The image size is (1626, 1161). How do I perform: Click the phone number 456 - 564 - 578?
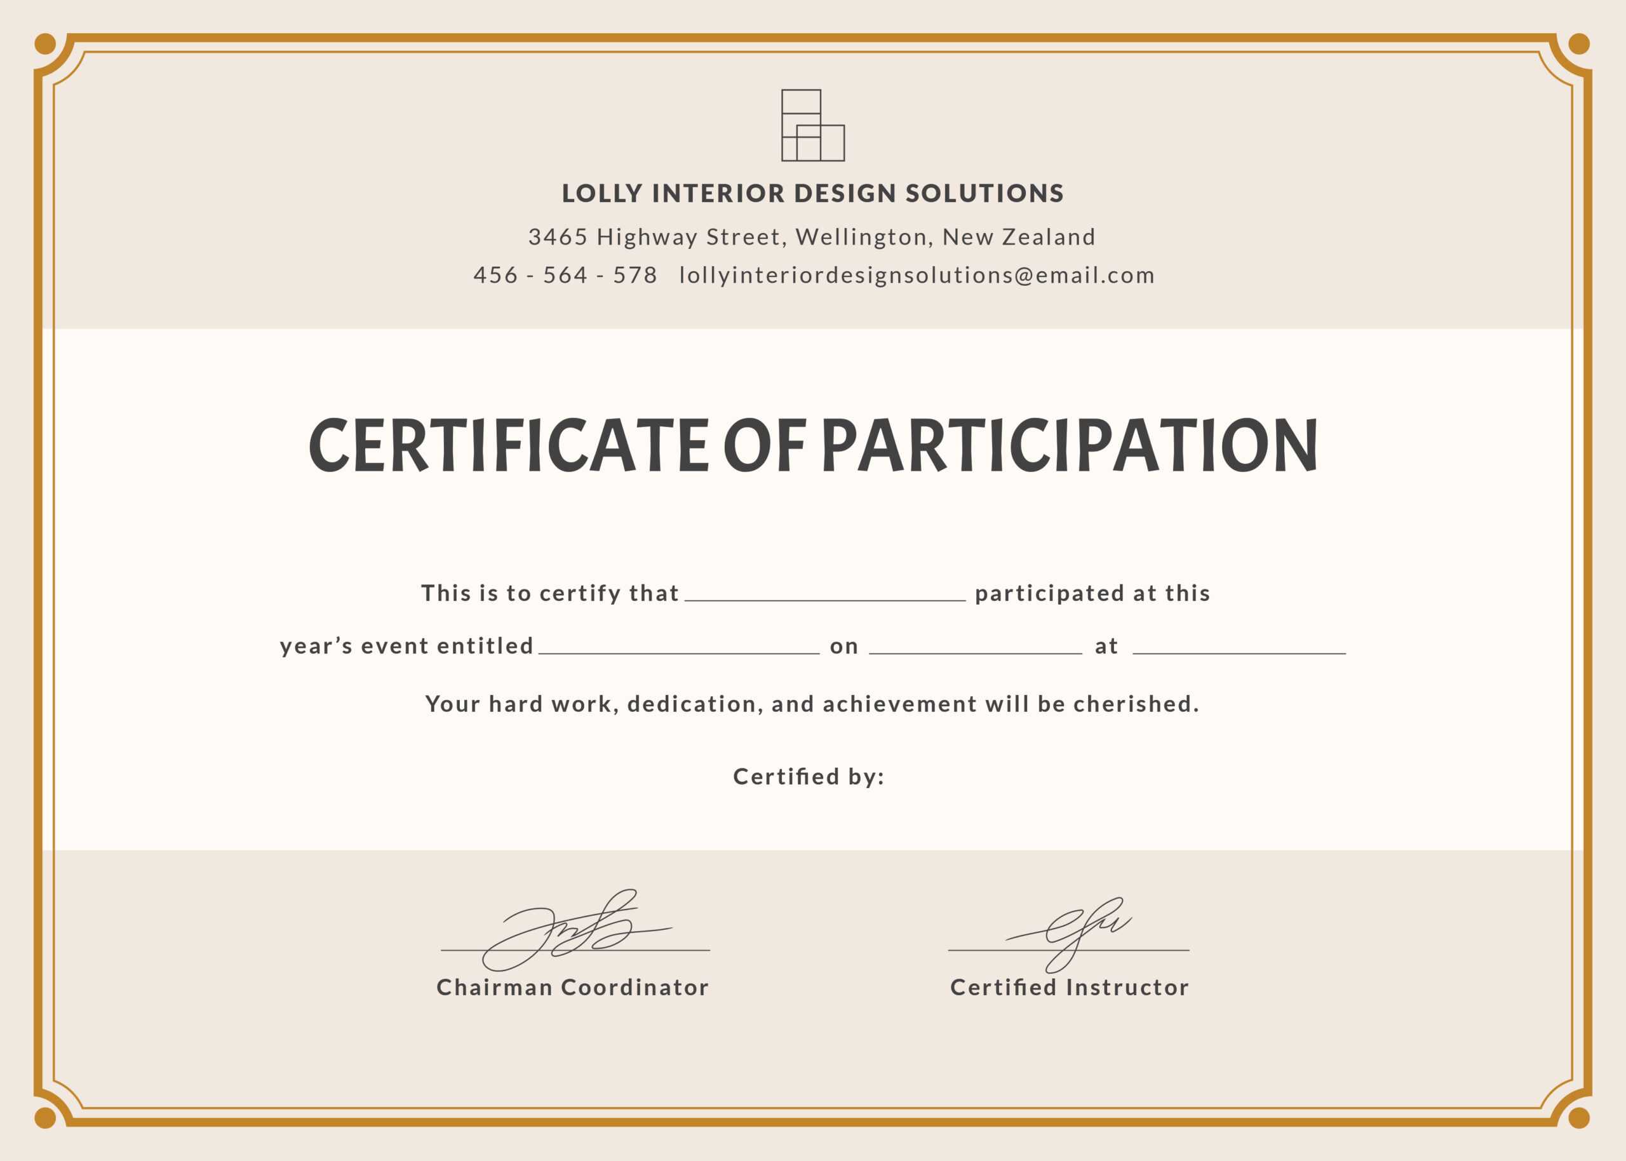coord(565,275)
